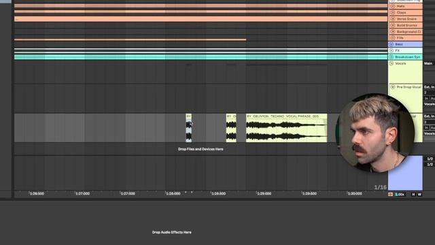Select the Vocals group track name

(400, 63)
